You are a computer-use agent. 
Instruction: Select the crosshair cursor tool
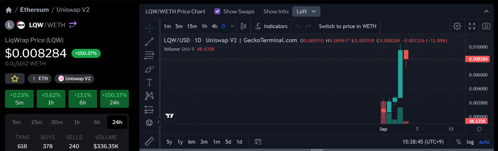point(149,28)
